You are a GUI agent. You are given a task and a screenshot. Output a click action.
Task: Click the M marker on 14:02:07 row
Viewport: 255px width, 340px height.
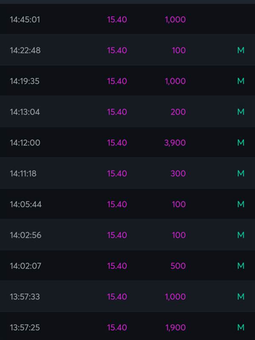point(241,266)
